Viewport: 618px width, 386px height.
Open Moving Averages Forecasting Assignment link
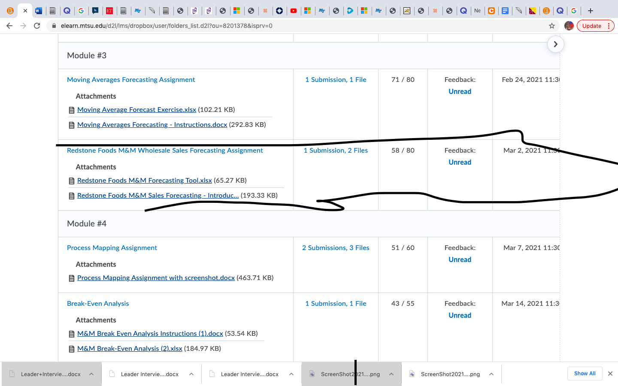point(131,80)
